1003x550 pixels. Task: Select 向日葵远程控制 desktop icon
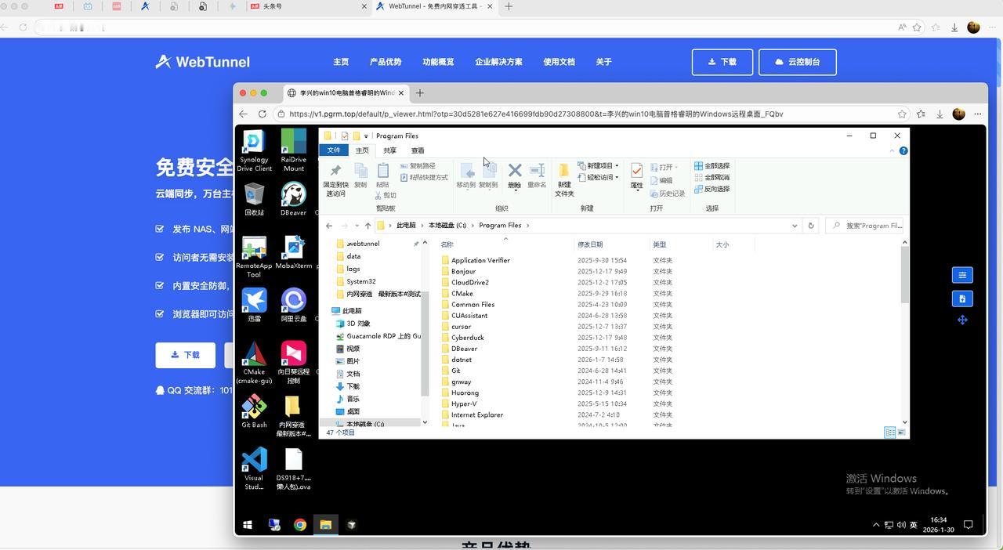click(x=294, y=364)
